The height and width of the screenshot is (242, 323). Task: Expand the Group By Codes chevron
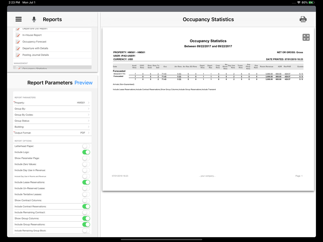89,115
